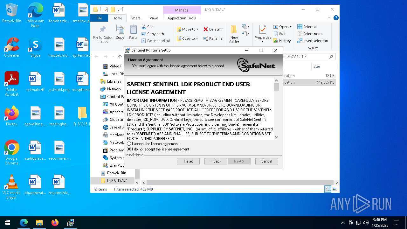This screenshot has height=229, width=407.
Task: Switch to details view button
Action: coord(328,189)
